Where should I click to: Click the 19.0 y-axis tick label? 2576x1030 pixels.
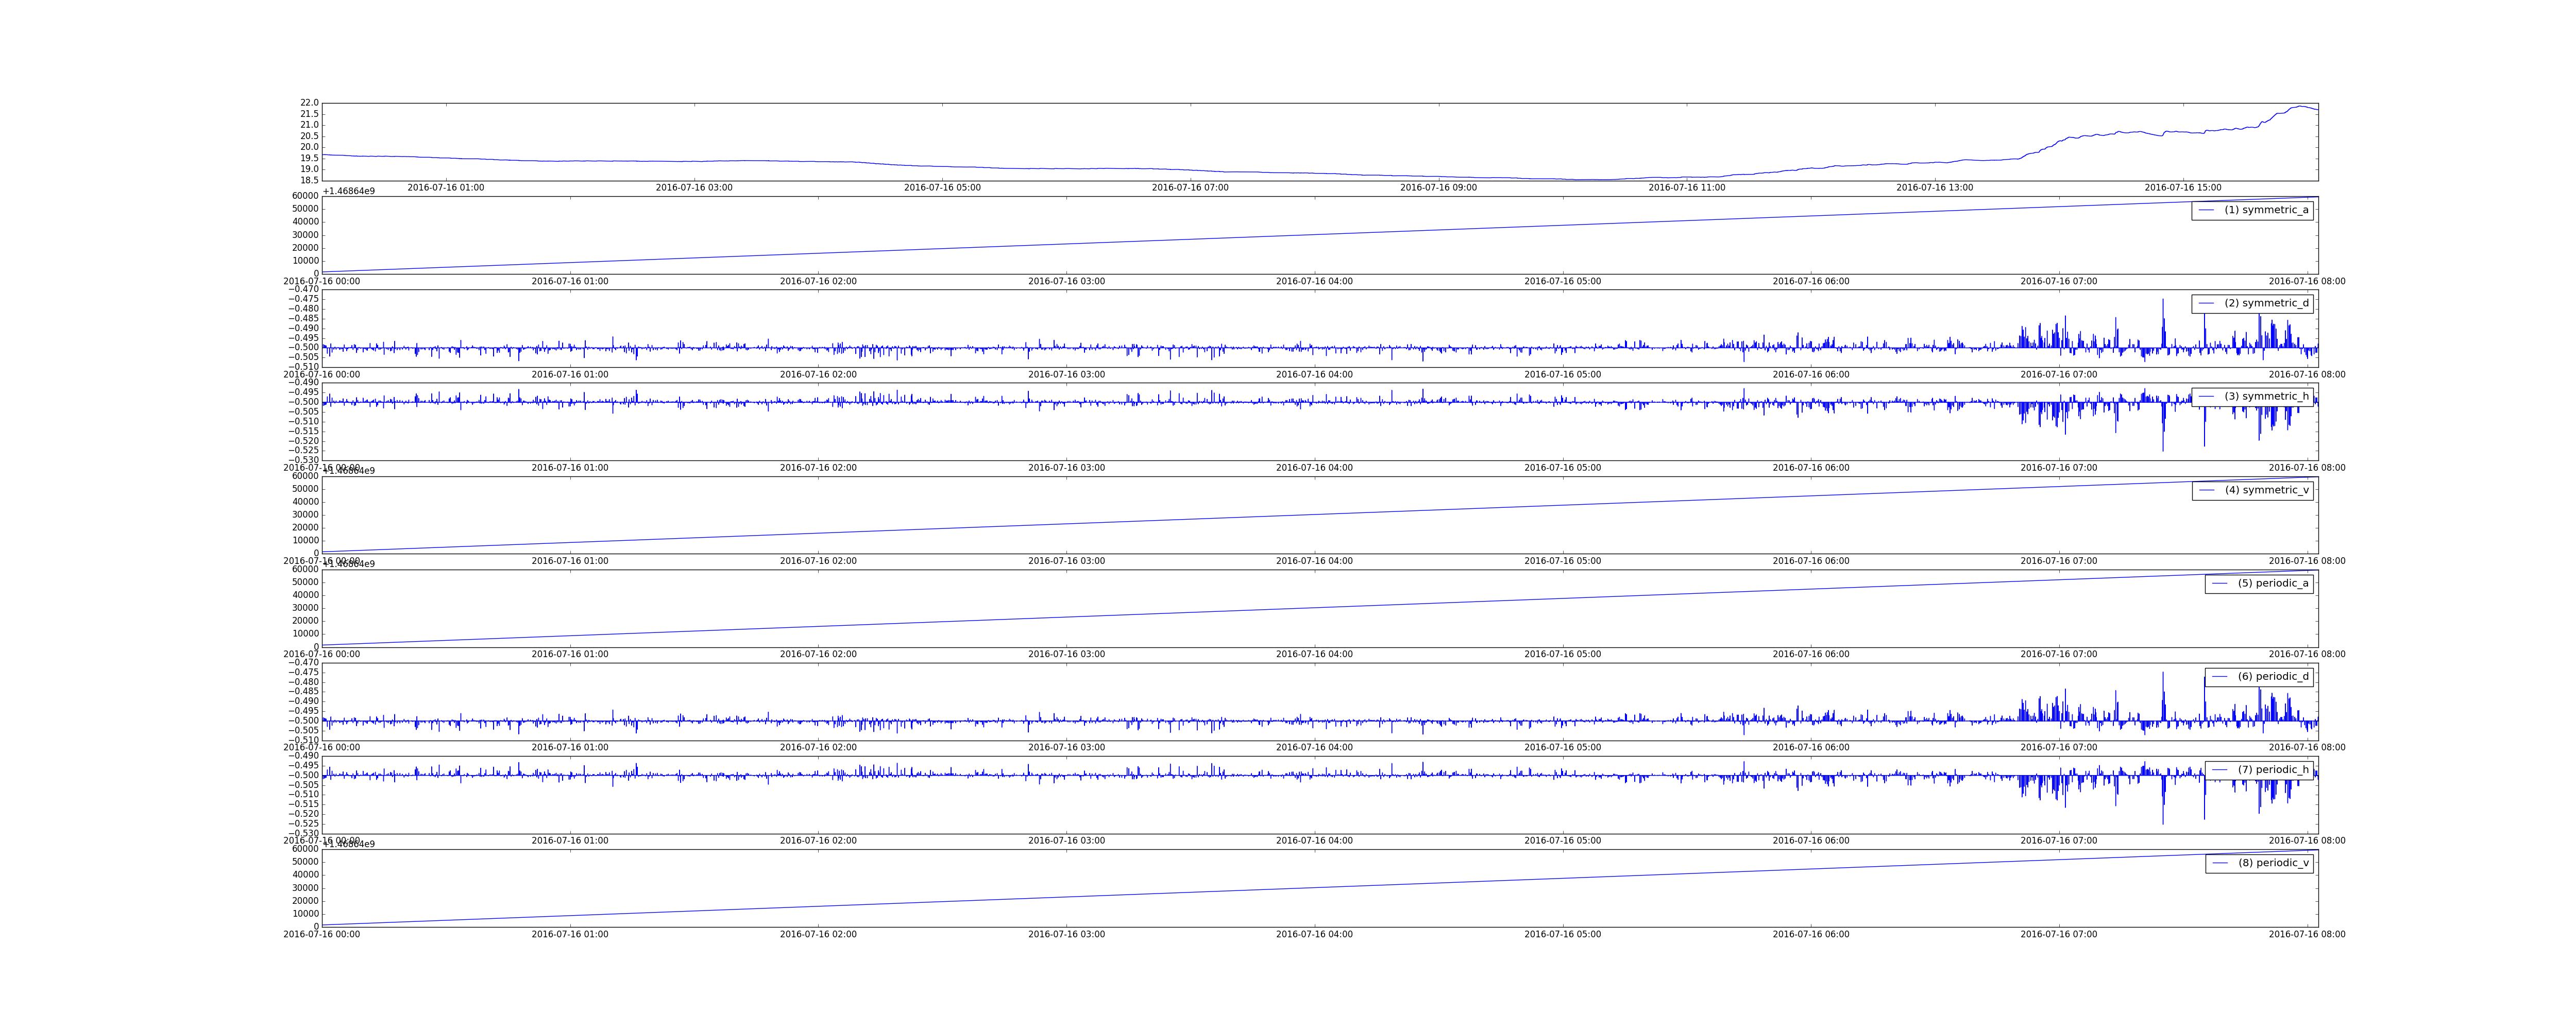pos(309,169)
